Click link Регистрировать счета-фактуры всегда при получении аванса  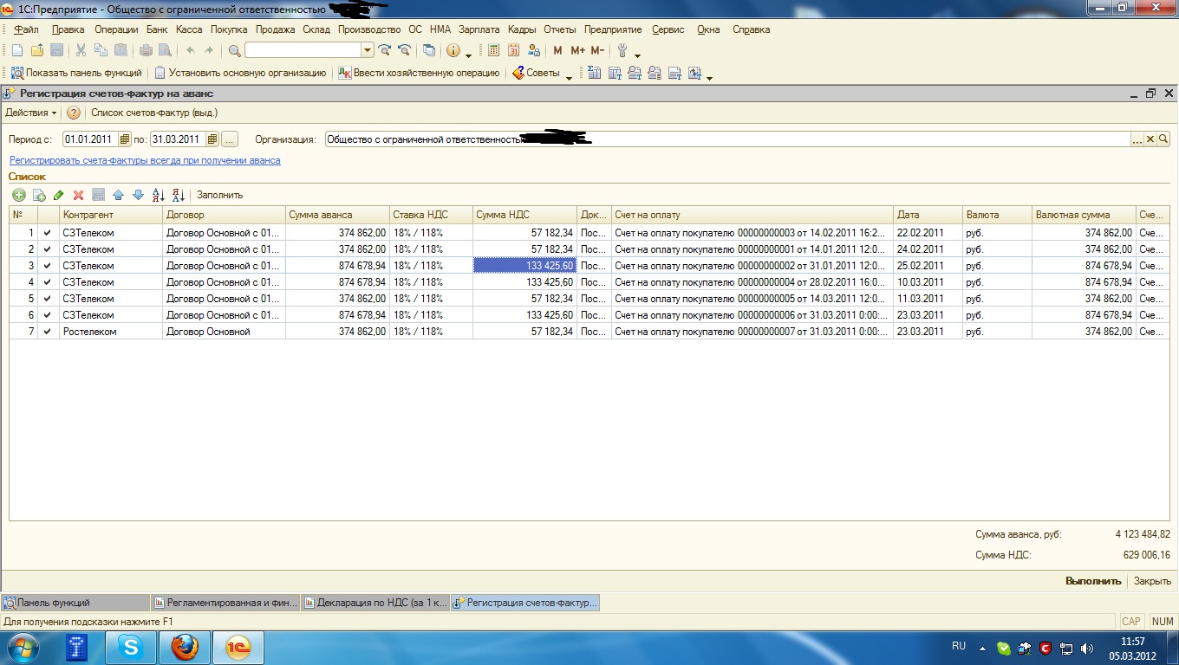(145, 160)
